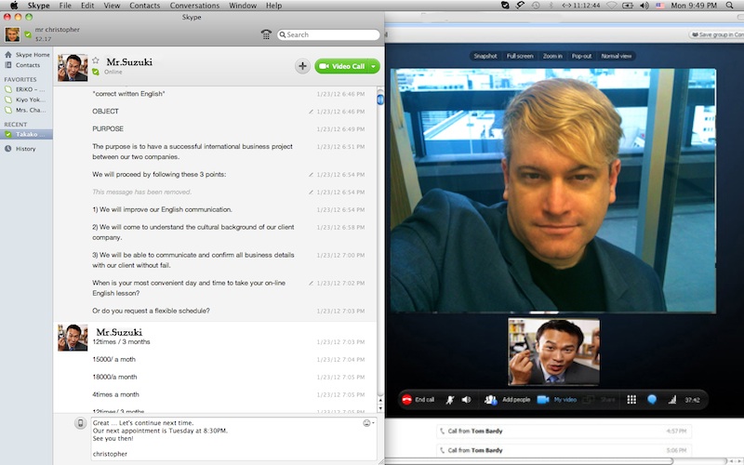Open Spotlight search magnifier
Image resolution: width=744 pixels, height=465 pixels.
pos(729,6)
